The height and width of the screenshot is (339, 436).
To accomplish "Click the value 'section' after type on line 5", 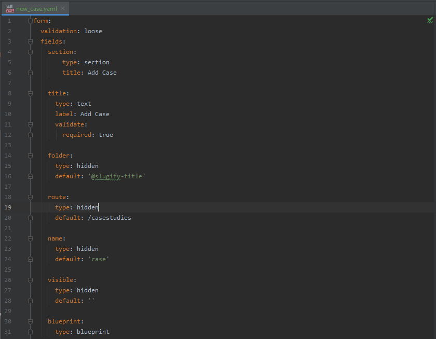I will (97, 62).
